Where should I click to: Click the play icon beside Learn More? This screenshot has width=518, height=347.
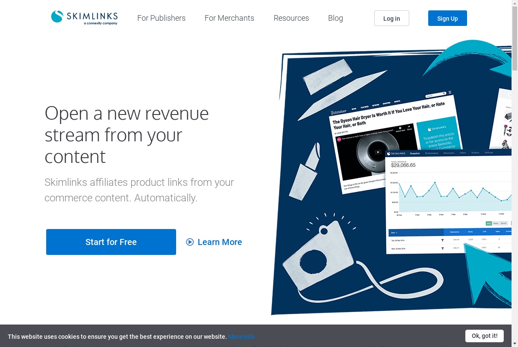190,242
